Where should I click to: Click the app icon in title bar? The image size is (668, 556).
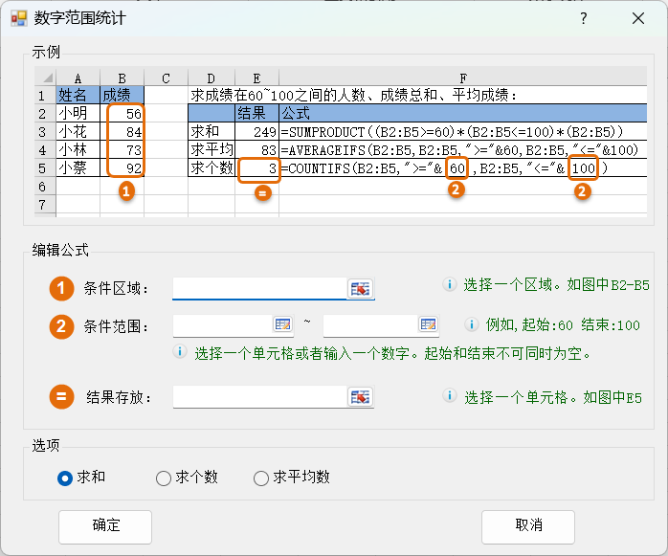point(17,18)
